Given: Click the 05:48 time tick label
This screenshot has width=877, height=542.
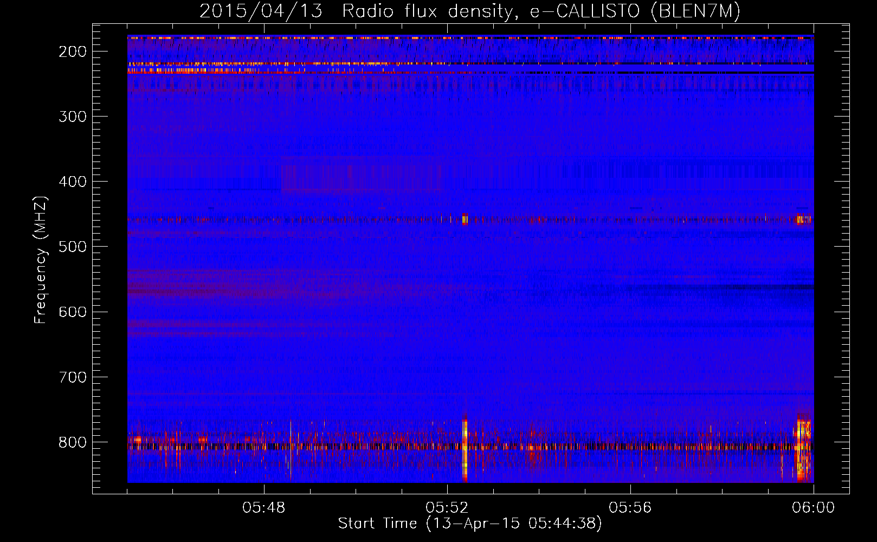Looking at the screenshot, I should pyautogui.click(x=264, y=508).
